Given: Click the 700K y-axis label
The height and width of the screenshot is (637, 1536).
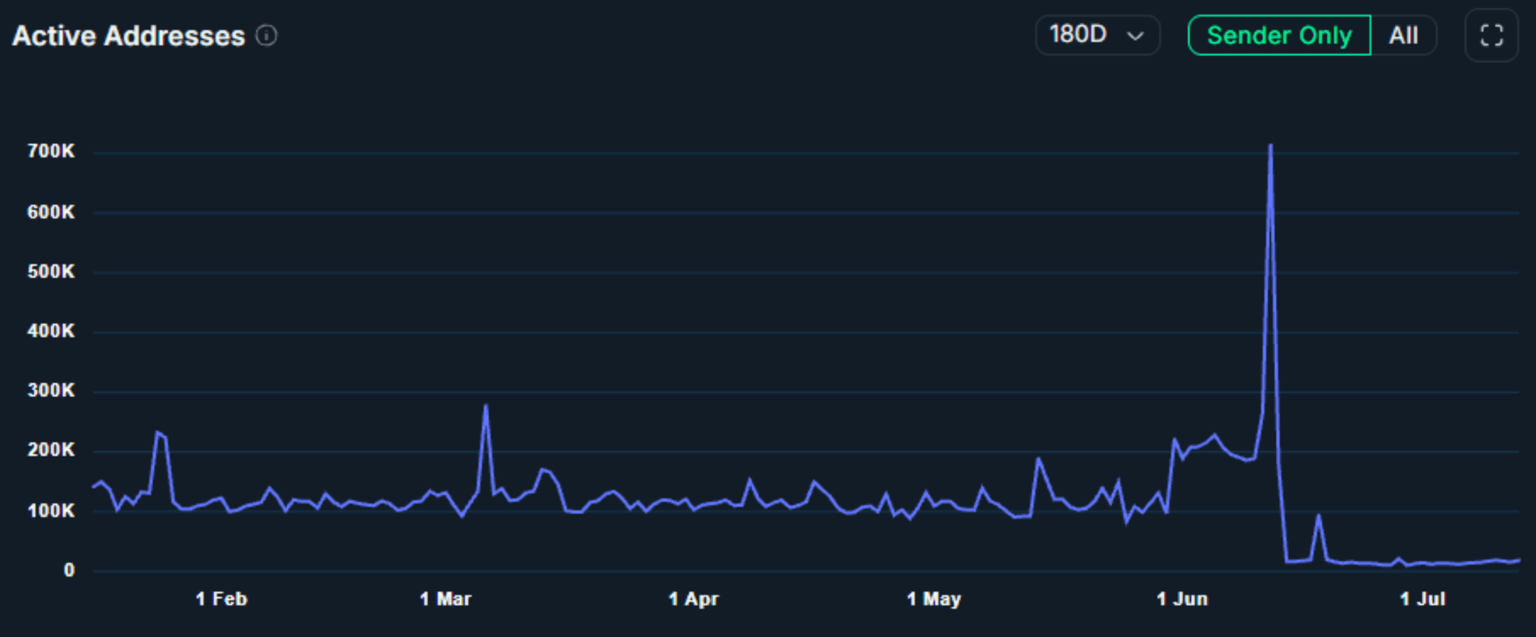Looking at the screenshot, I should pyautogui.click(x=51, y=151).
